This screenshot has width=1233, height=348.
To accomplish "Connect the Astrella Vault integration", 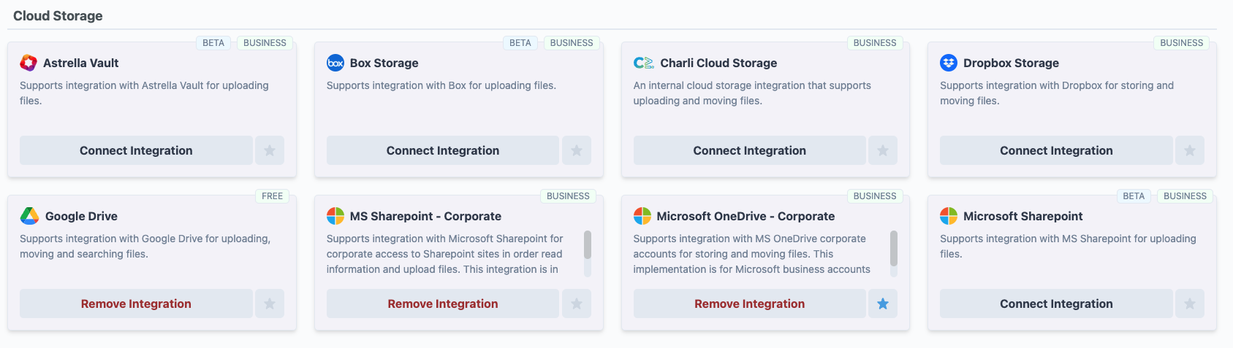I will 136,150.
